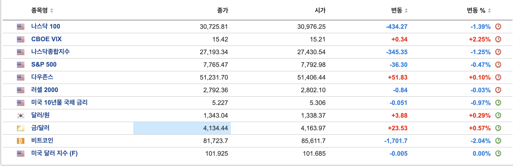Click the -0.97% change percentage
This screenshot has height=166, width=513.
point(480,103)
